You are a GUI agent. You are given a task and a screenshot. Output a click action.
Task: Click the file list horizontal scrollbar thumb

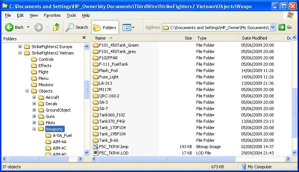point(166,159)
